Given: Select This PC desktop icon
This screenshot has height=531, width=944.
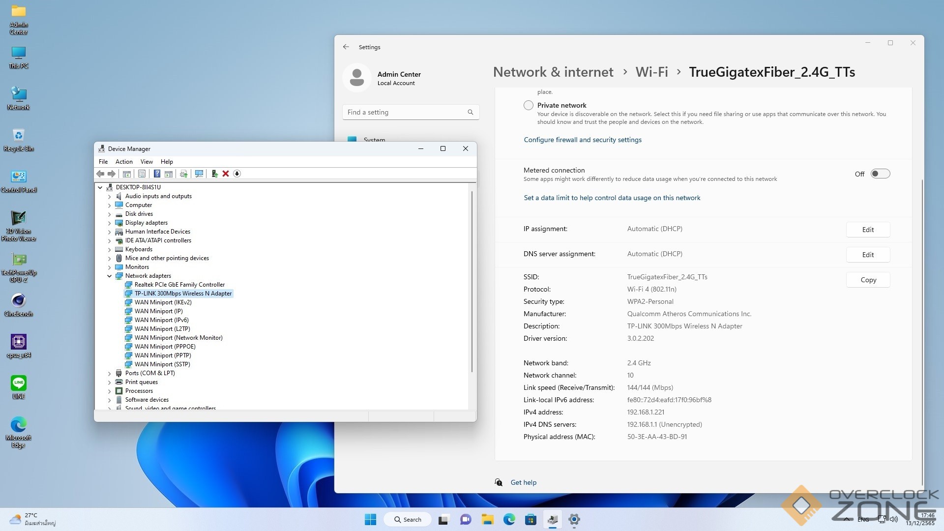Looking at the screenshot, I should [x=19, y=58].
